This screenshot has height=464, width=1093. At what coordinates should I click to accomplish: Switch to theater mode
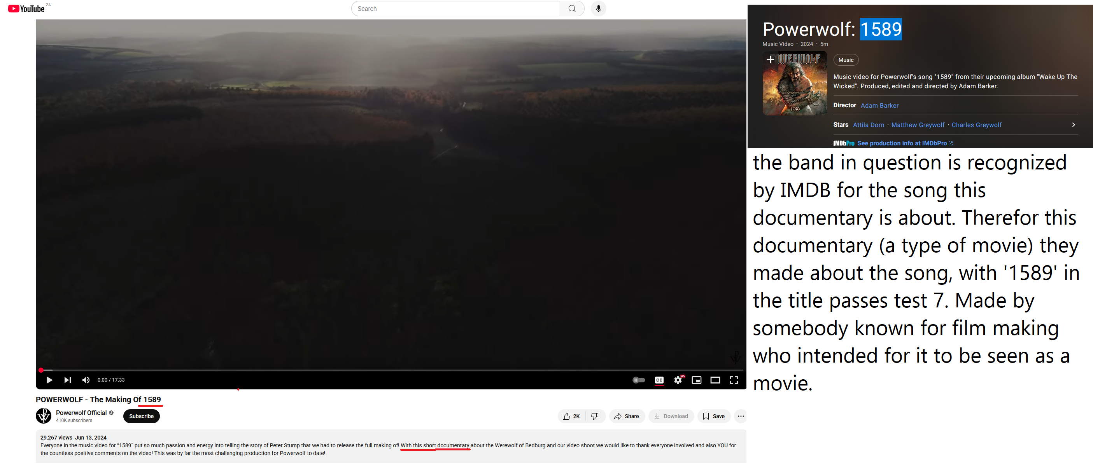(715, 380)
